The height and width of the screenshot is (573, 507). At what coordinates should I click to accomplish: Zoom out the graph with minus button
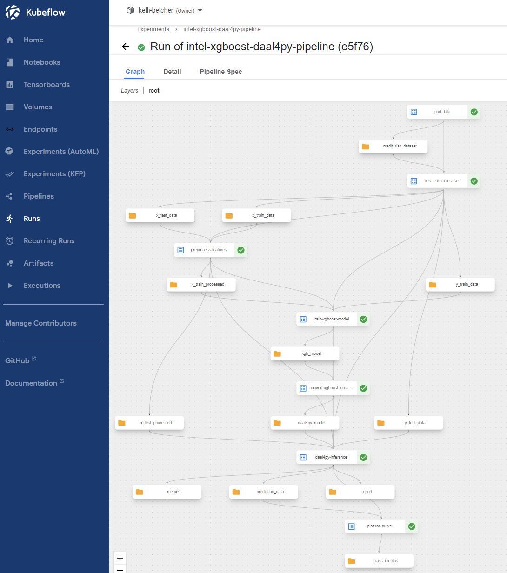[x=120, y=570]
